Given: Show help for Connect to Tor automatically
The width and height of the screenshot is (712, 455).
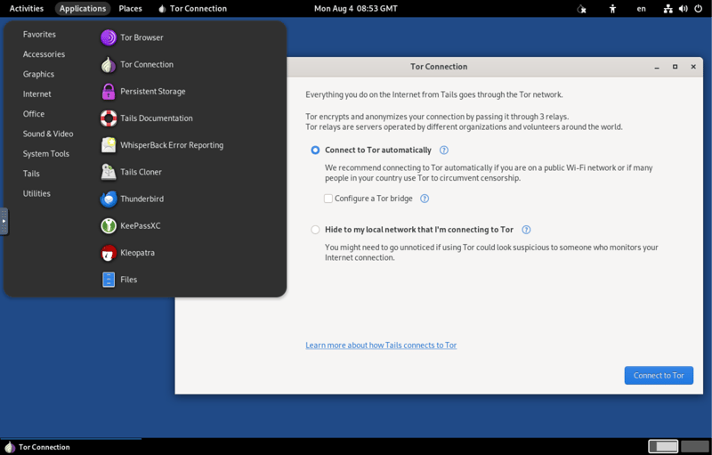Looking at the screenshot, I should (x=444, y=150).
